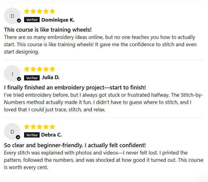Click Dominique K.'s avatar circle
This screenshot has height=182, width=208.
12,16
